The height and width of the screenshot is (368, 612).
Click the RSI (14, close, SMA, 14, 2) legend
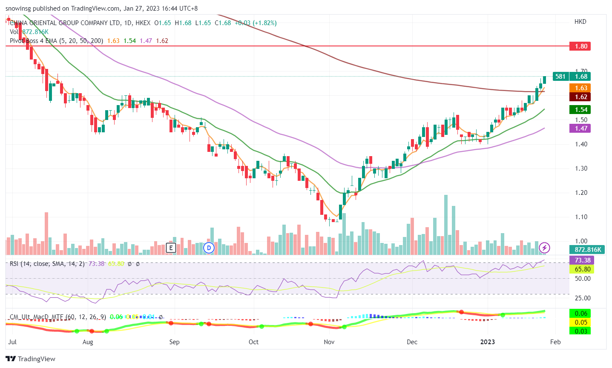click(47, 264)
